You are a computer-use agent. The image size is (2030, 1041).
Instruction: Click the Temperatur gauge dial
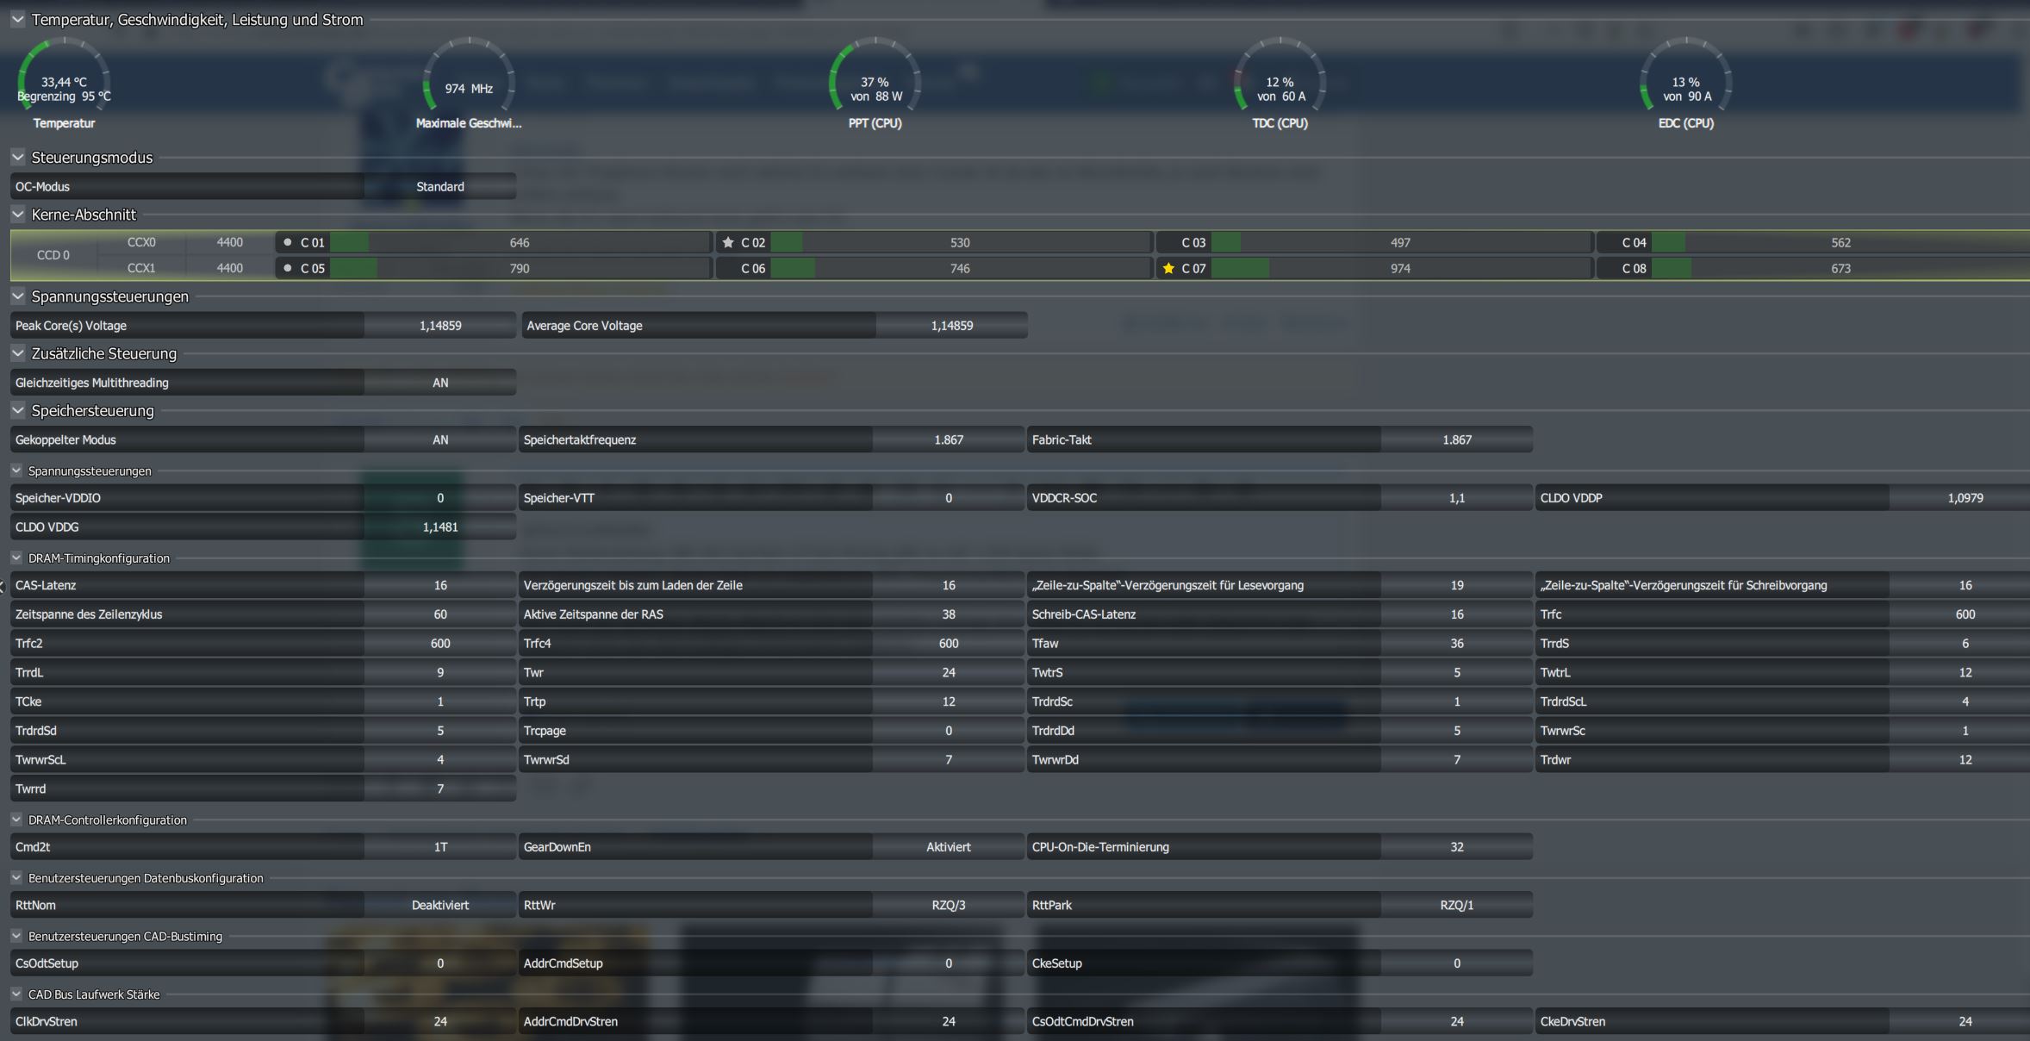[x=64, y=84]
